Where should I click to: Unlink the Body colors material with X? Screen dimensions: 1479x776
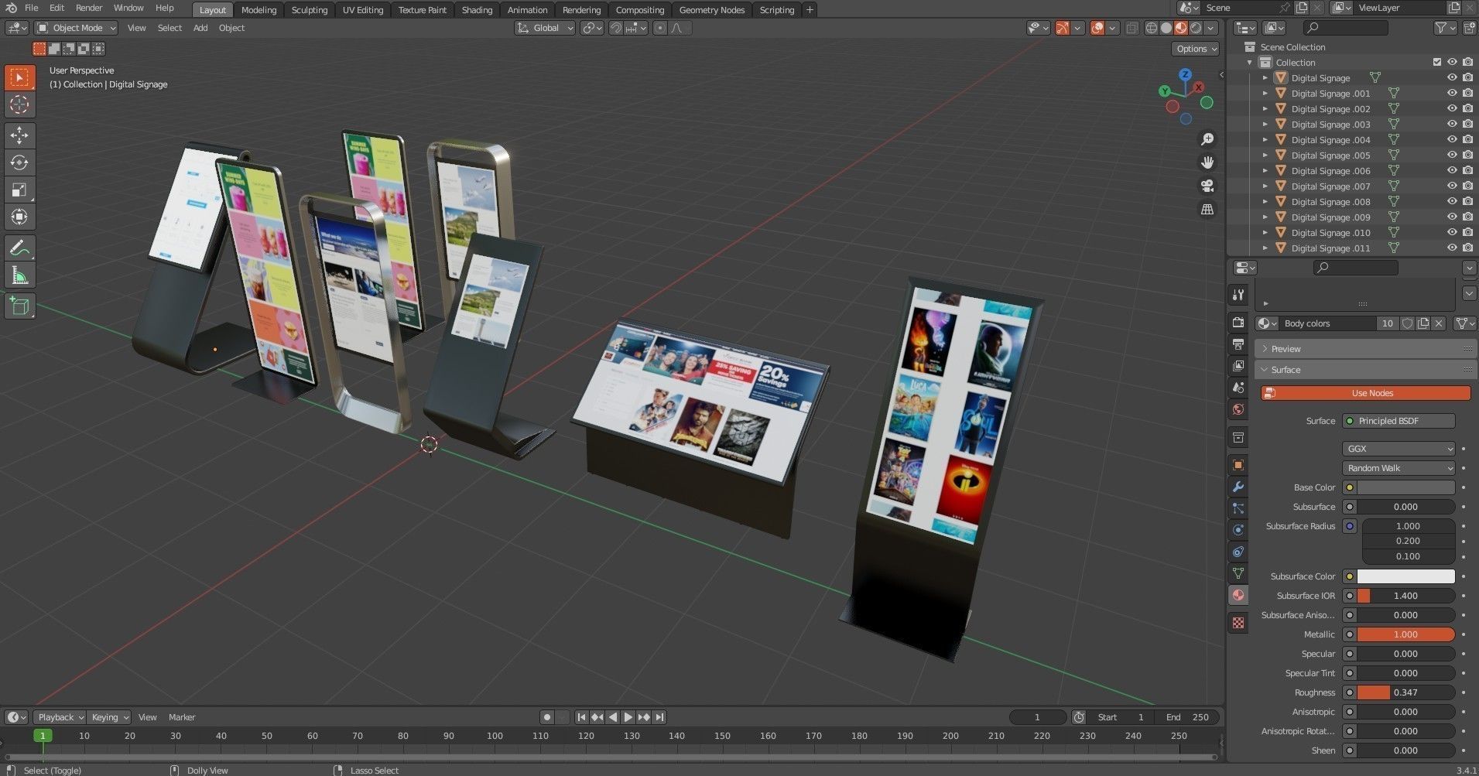click(1439, 323)
